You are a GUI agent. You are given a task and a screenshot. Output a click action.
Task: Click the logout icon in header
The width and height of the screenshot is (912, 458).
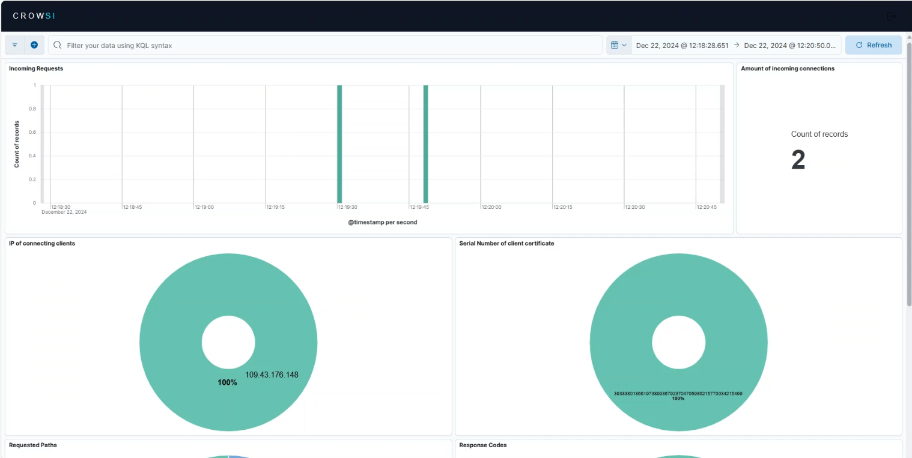[x=892, y=16]
